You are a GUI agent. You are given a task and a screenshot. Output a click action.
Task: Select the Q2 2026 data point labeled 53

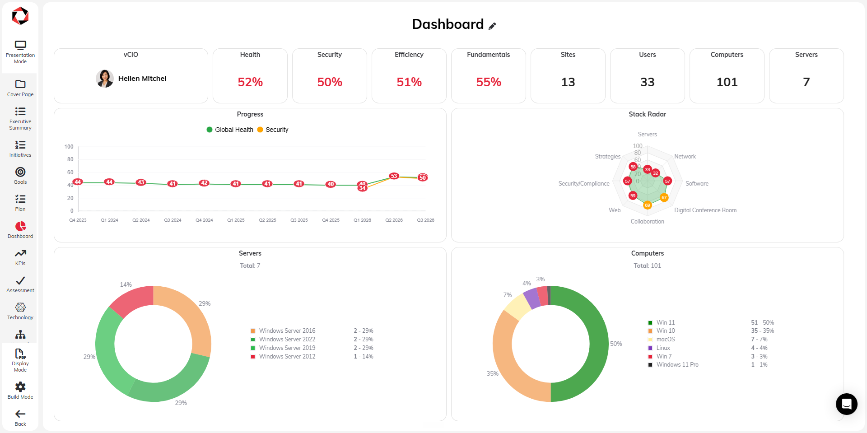tap(394, 176)
